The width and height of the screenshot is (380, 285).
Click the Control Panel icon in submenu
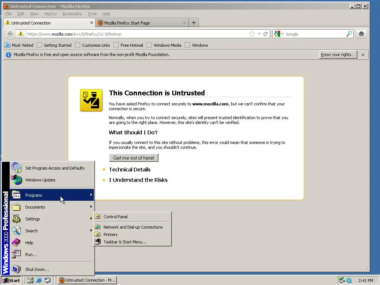point(98,216)
